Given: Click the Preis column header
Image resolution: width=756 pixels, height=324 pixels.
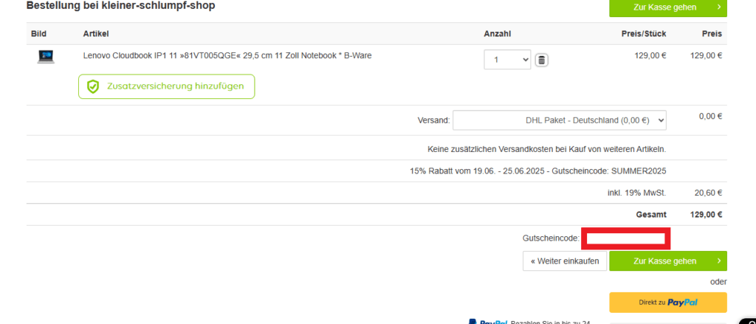Looking at the screenshot, I should click(712, 34).
